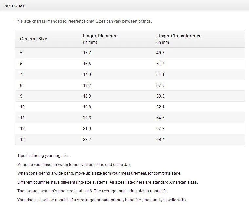Click the 69.7 circumference value for size 13

[160, 139]
